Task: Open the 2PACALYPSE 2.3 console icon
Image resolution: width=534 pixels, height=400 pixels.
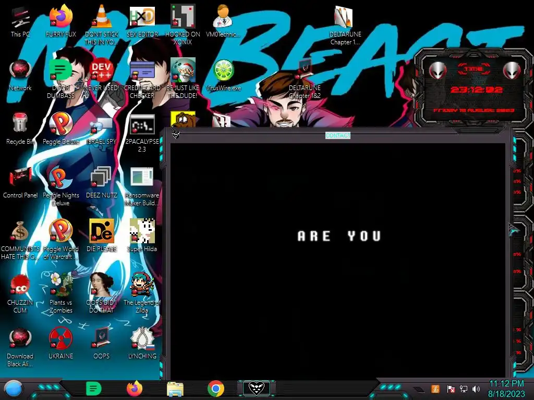Action: click(x=142, y=133)
